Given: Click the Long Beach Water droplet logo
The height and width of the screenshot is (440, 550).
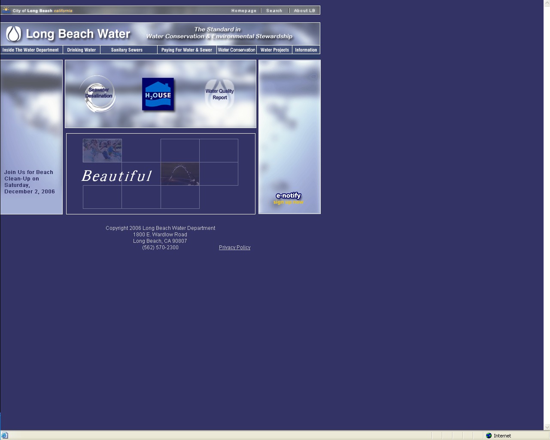Looking at the screenshot, I should click(14, 34).
